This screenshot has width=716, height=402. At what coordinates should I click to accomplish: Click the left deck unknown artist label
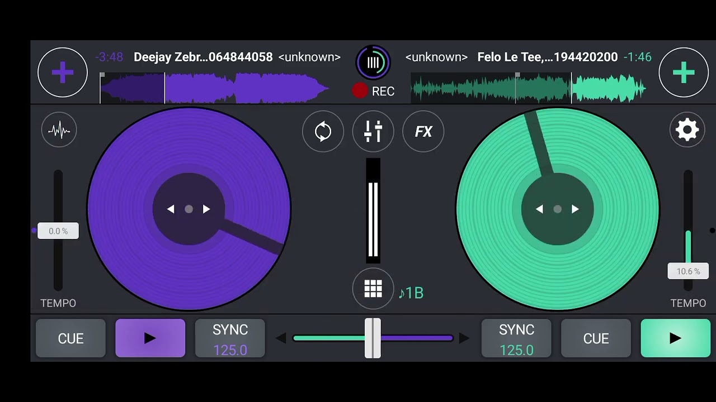pos(309,57)
